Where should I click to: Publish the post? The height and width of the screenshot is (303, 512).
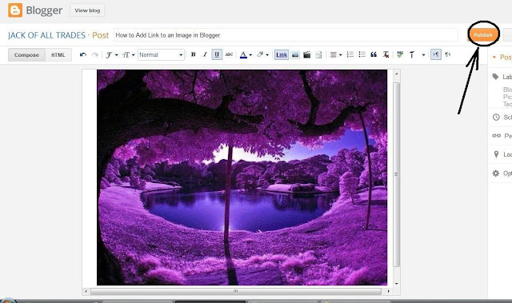[483, 34]
